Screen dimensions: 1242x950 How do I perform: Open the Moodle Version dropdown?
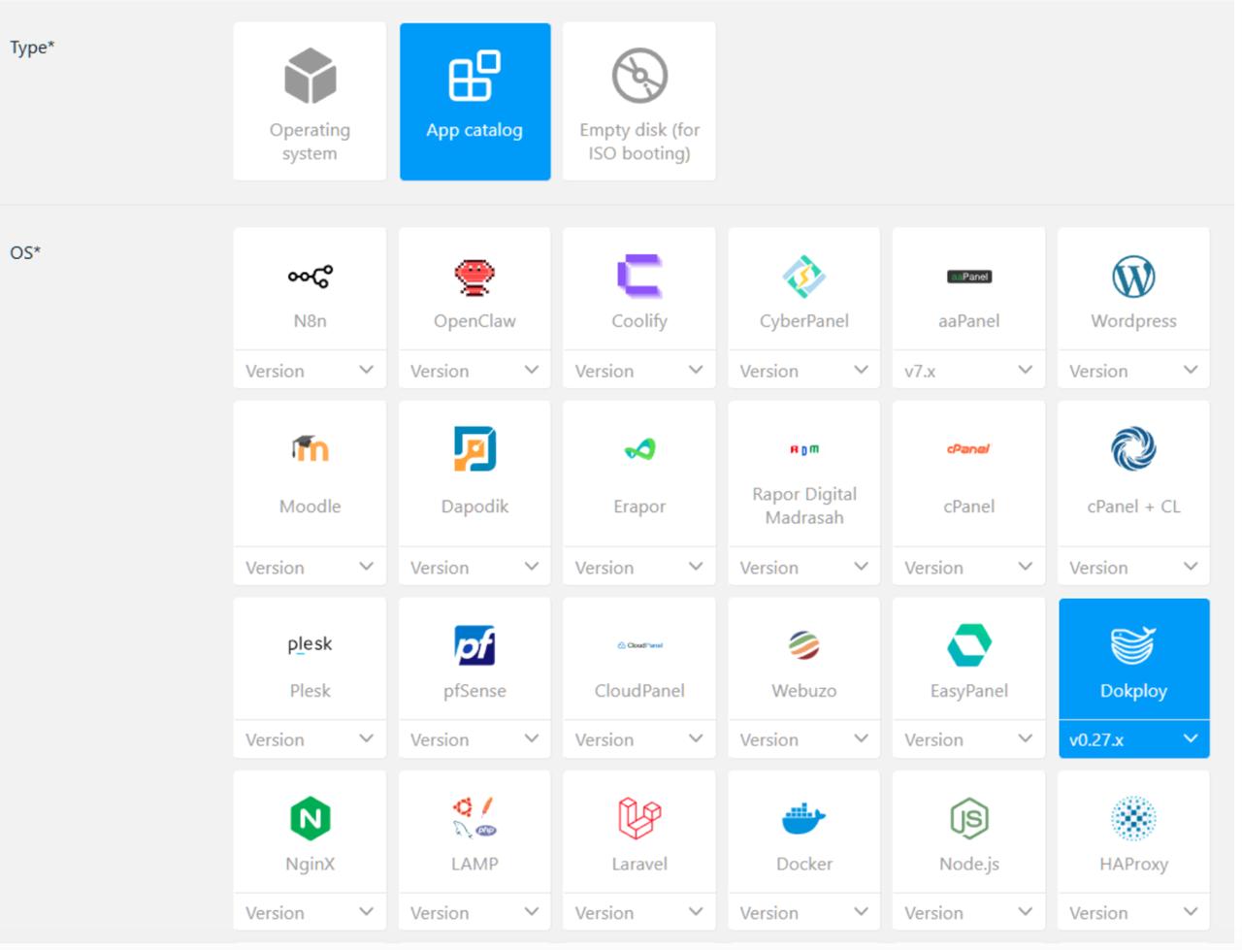tap(310, 567)
